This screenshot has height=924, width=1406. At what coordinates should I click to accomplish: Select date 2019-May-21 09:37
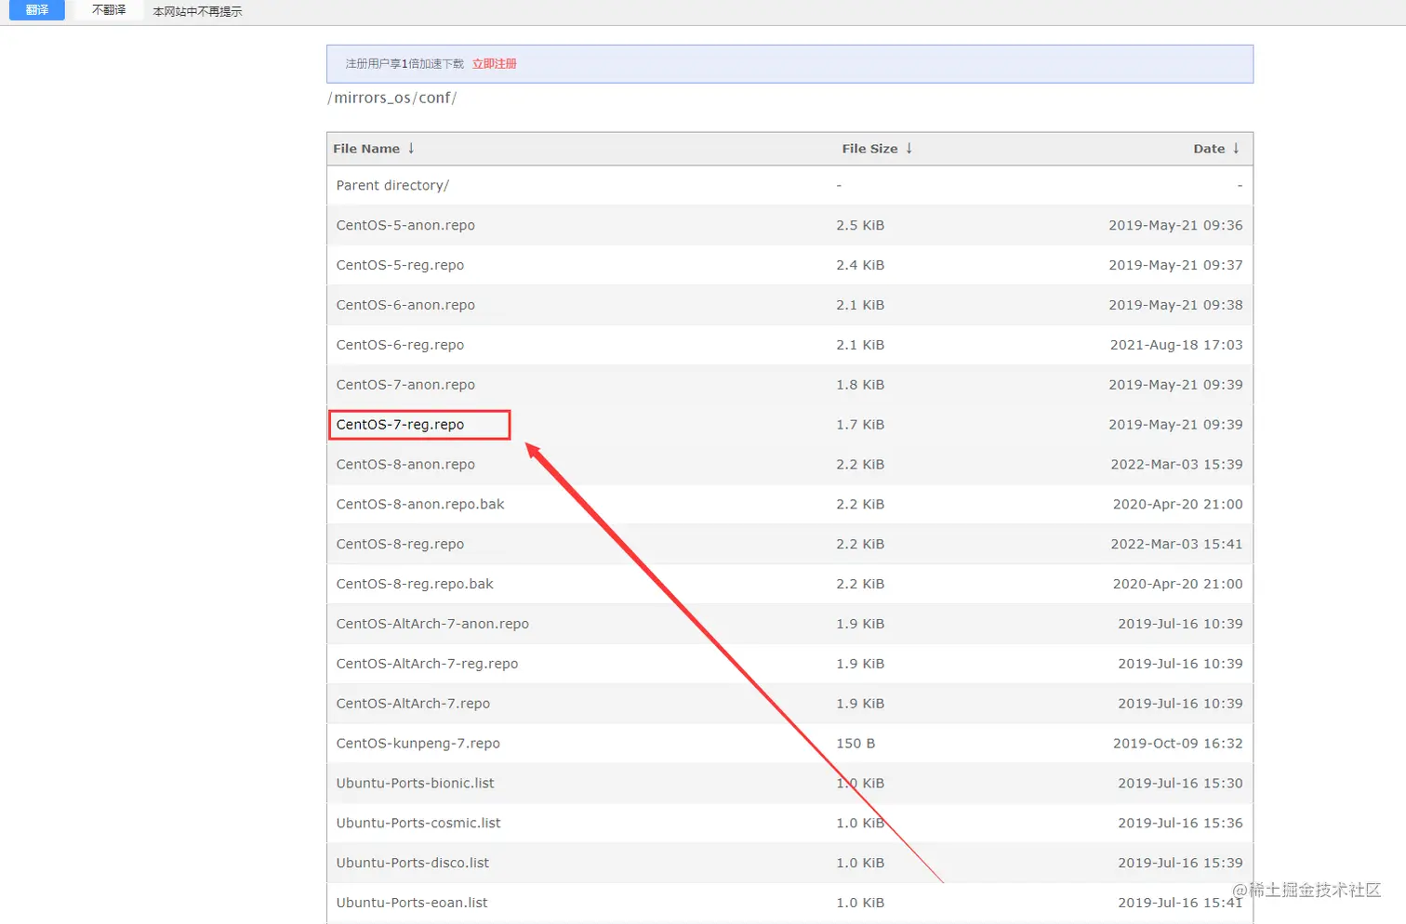1175,266
